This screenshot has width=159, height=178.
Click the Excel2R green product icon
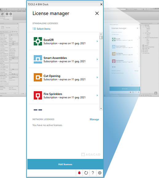point(38,41)
